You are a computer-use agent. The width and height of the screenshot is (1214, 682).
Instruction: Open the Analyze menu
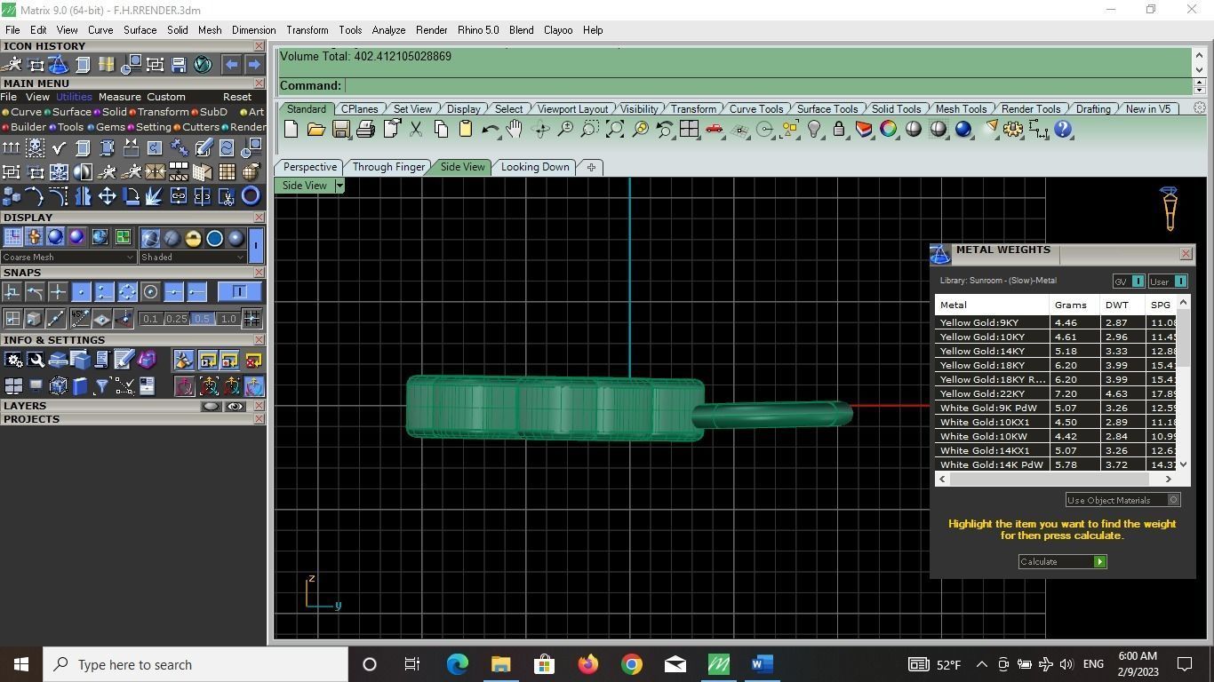click(x=388, y=30)
